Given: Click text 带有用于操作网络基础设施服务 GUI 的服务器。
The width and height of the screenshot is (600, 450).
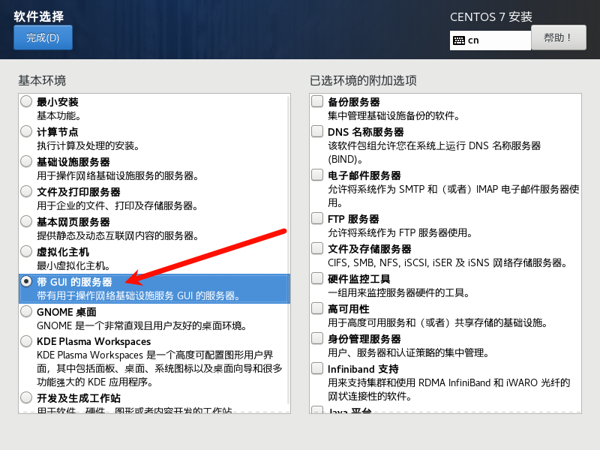Looking at the screenshot, I should [139, 295].
